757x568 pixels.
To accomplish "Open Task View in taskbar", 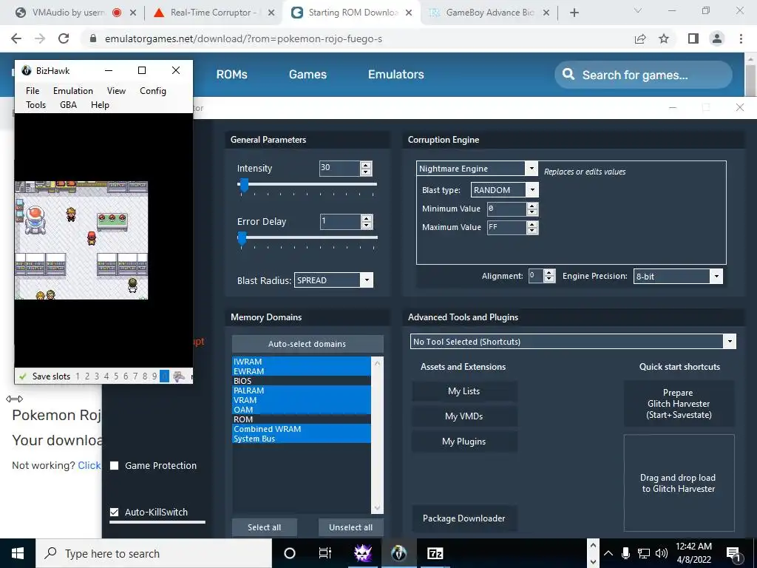I will tap(325, 553).
